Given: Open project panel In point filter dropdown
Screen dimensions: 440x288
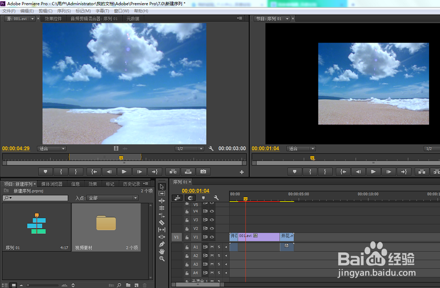Looking at the screenshot, I should pyautogui.click(x=113, y=198).
